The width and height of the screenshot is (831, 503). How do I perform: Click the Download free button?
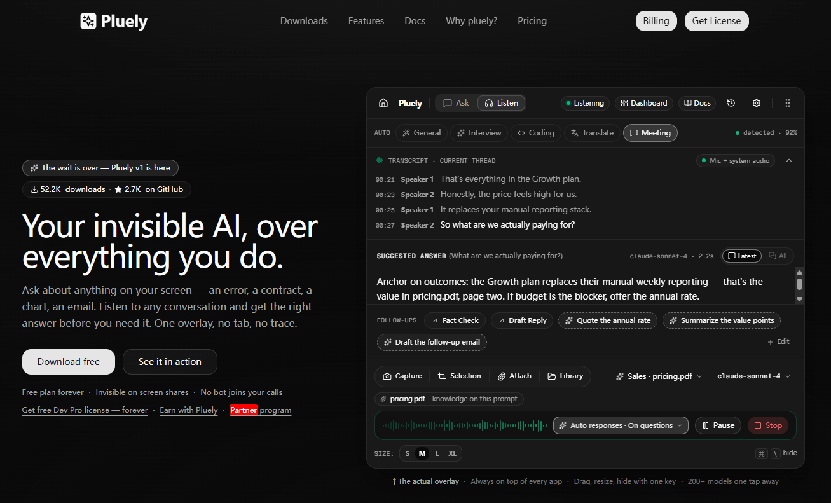click(69, 362)
